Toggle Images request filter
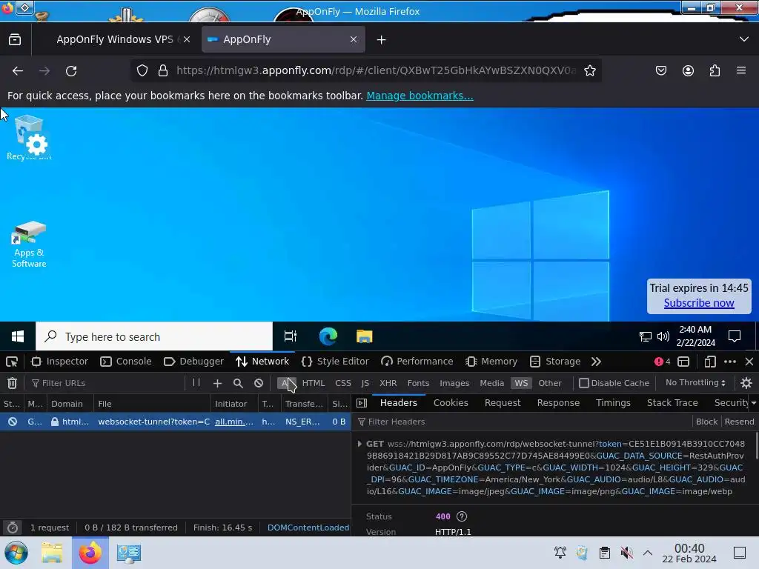The image size is (759, 569). pos(454,383)
